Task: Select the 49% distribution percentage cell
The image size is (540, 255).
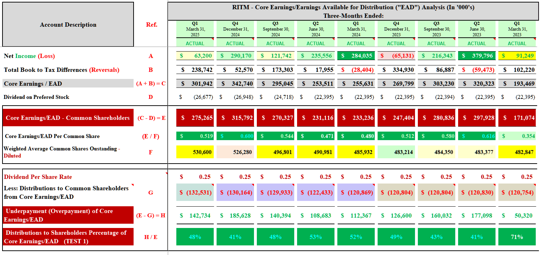Action: [396, 237]
